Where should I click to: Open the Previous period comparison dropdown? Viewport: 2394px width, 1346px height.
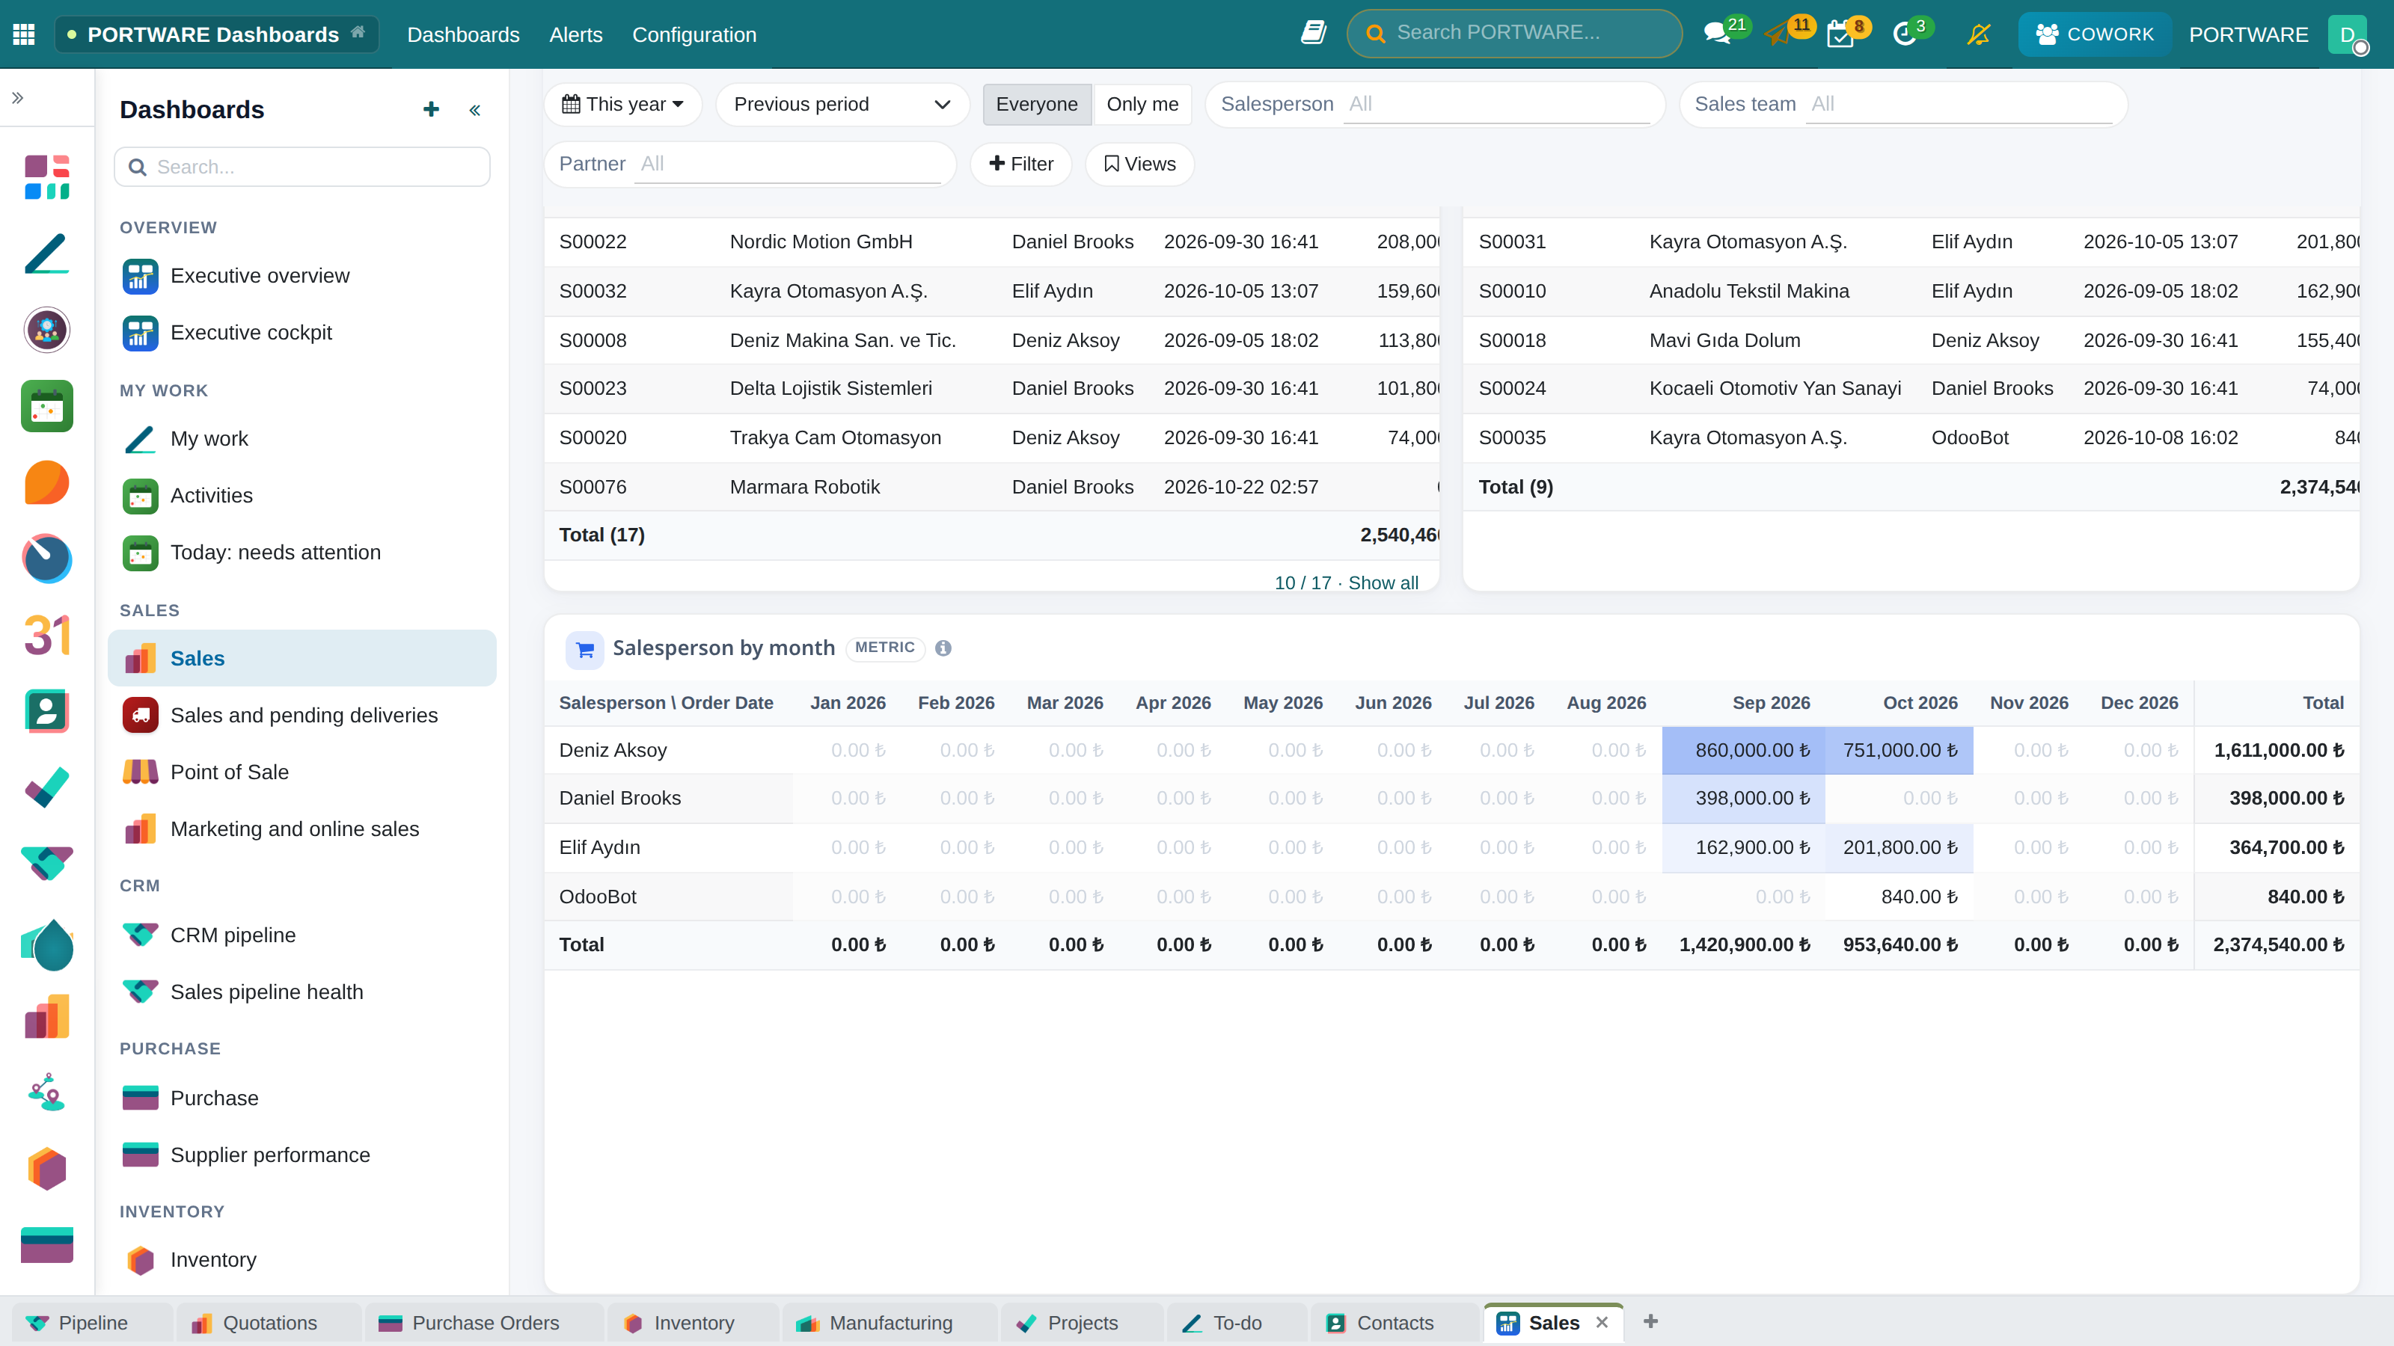tap(842, 104)
